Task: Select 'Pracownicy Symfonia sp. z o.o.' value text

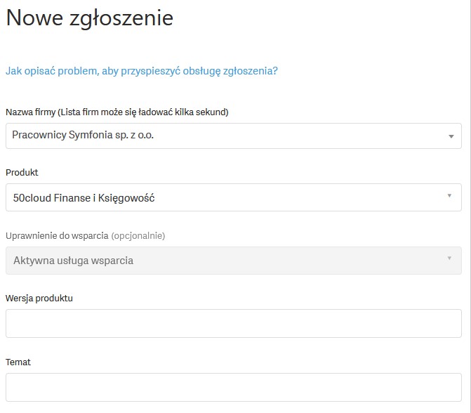Action: coord(83,135)
